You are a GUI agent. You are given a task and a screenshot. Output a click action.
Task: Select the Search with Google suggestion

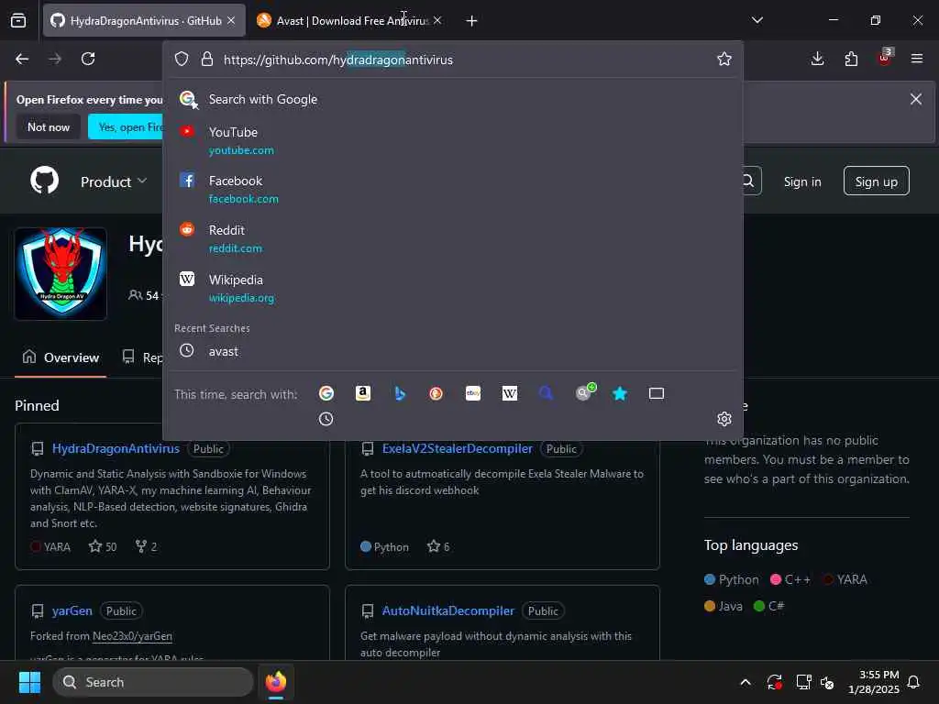point(453,99)
